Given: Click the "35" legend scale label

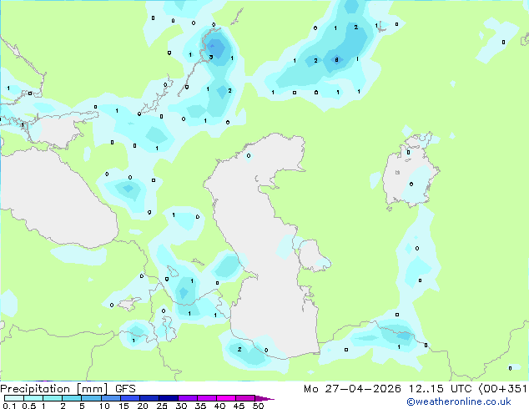Looking at the screenshot, I should (x=200, y=406).
